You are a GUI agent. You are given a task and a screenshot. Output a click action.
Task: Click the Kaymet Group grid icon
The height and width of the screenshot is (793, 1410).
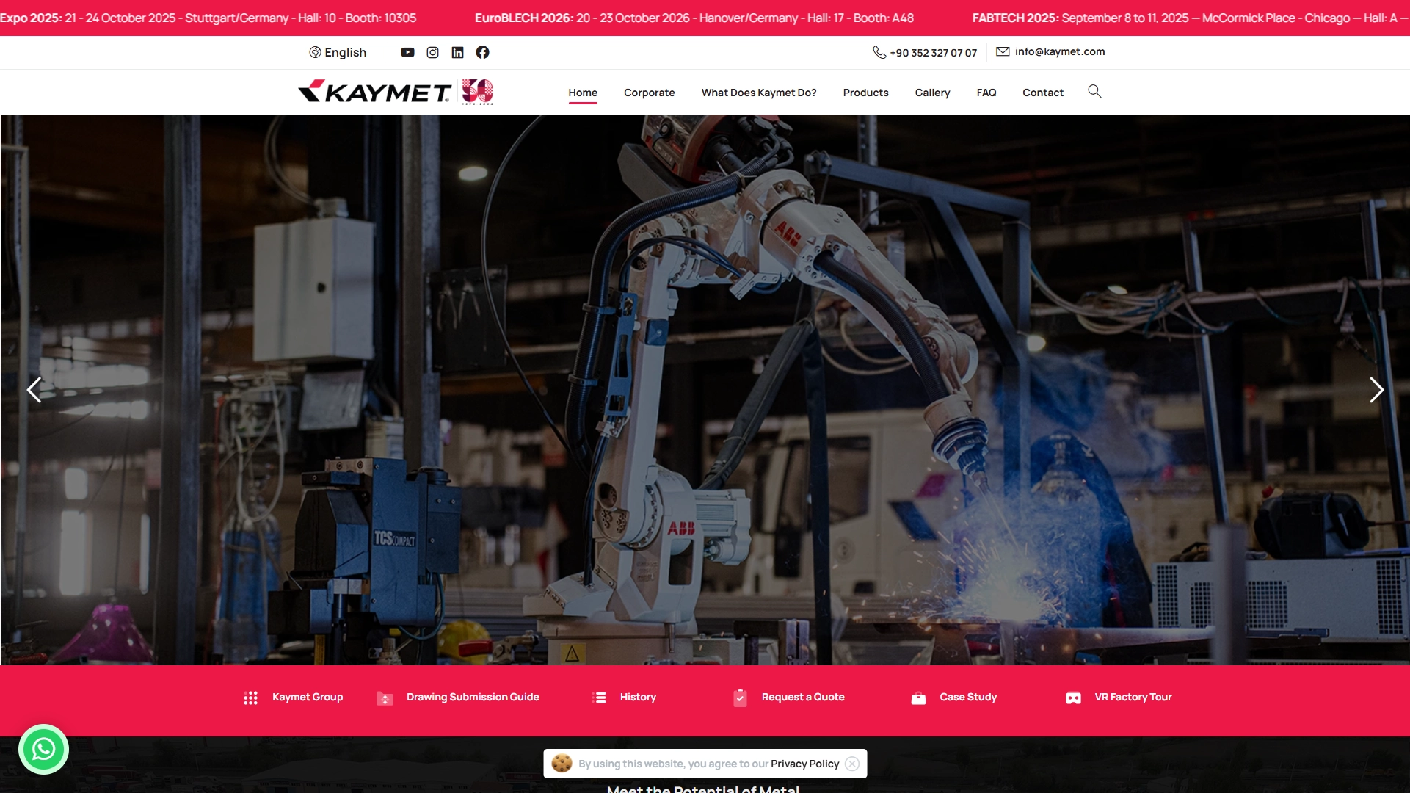pos(250,698)
